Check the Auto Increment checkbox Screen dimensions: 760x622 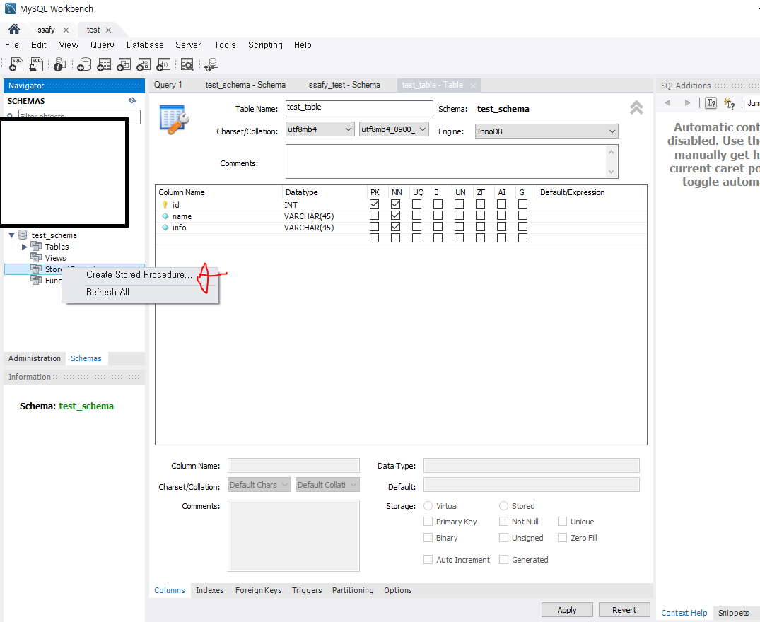pyautogui.click(x=428, y=560)
